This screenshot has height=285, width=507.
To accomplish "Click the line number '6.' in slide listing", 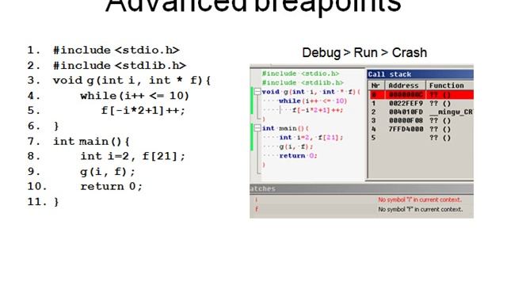I will tap(34, 126).
